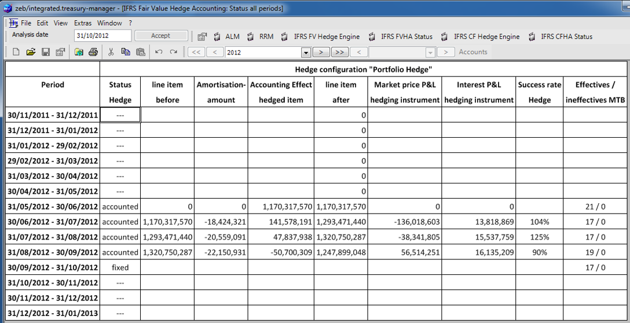Expand the 2012 year dropdown
The width and height of the screenshot is (630, 323).
[306, 53]
